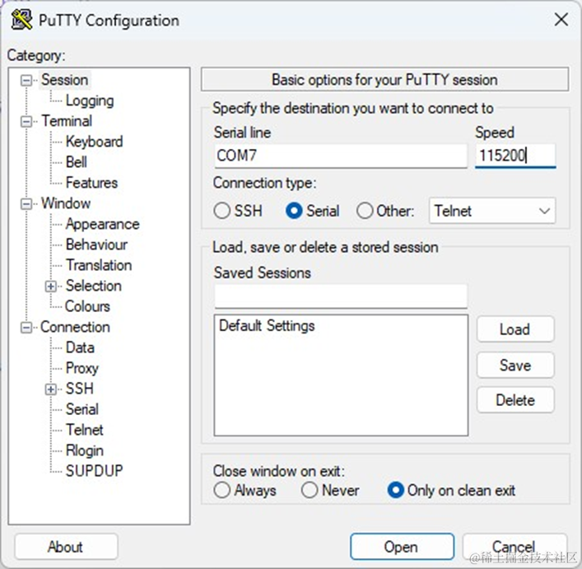The width and height of the screenshot is (582, 569).
Task: Open the Logging category
Action: [89, 100]
